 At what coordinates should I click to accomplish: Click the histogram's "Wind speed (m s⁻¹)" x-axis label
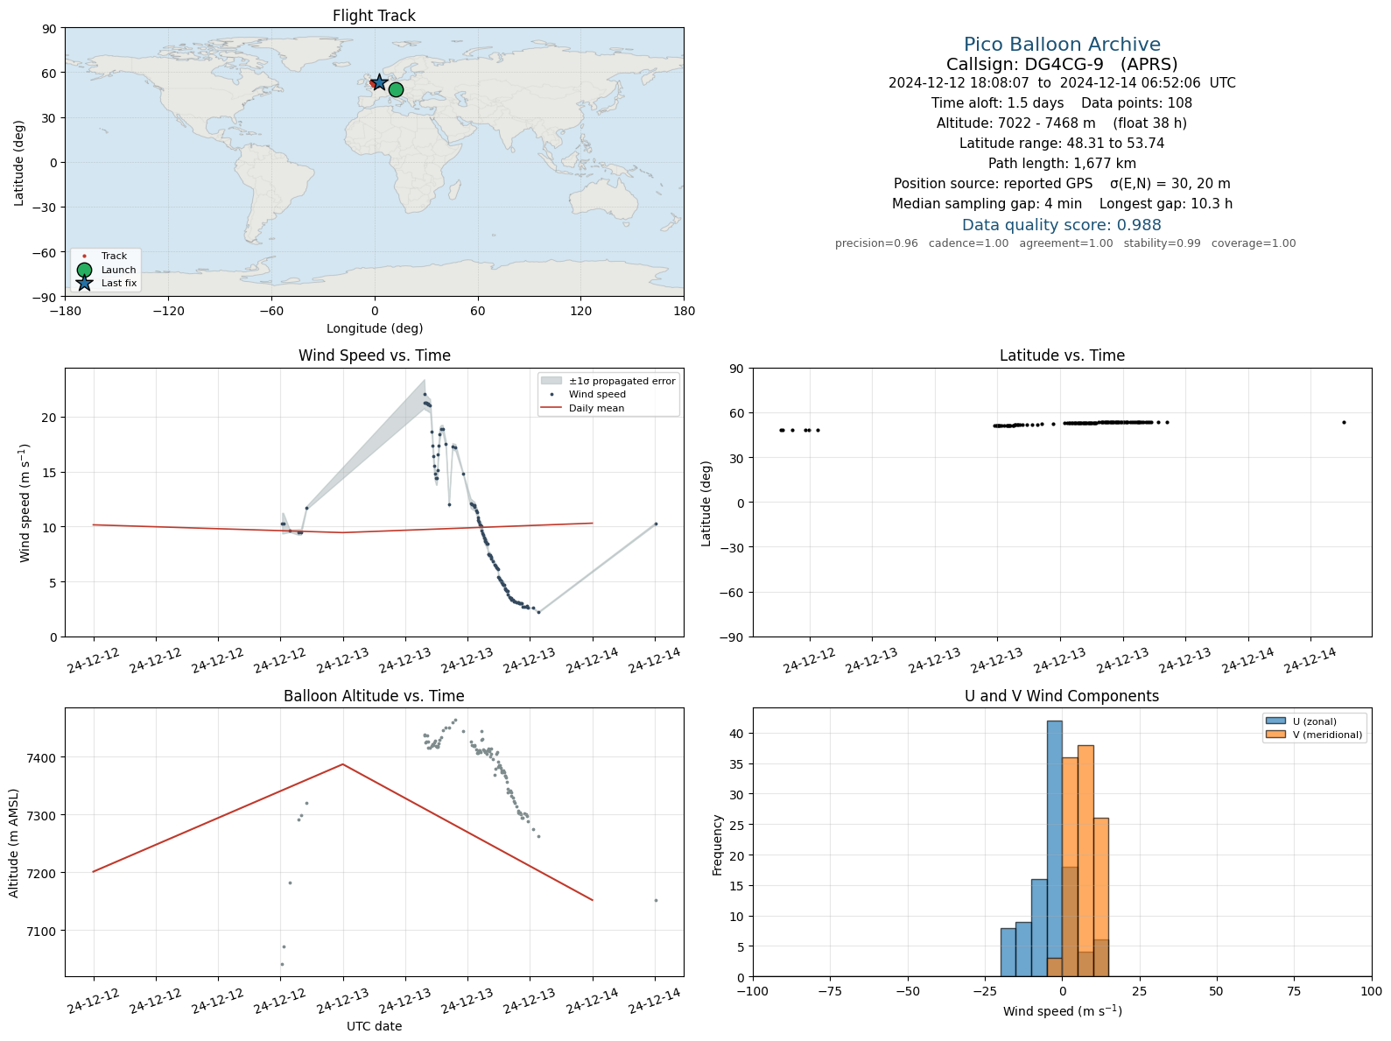[1062, 1011]
